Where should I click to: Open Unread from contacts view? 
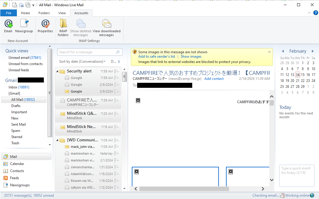tap(26, 64)
